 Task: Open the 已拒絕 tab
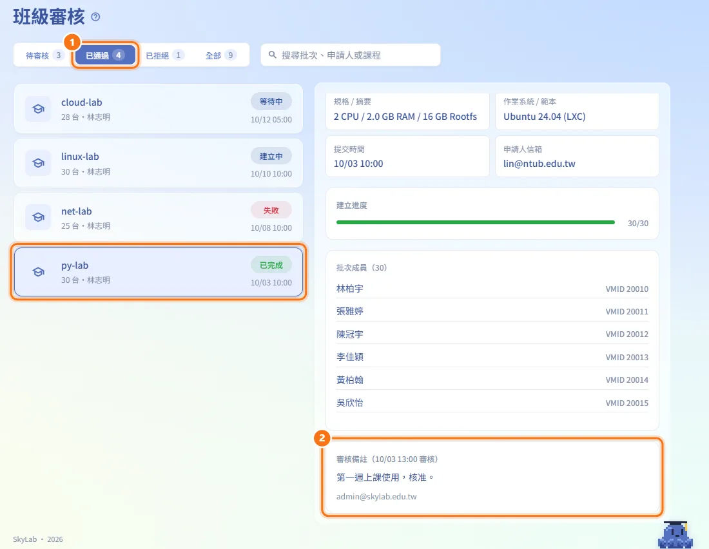pyautogui.click(x=164, y=55)
